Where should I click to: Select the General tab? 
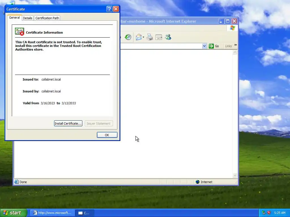[14, 18]
